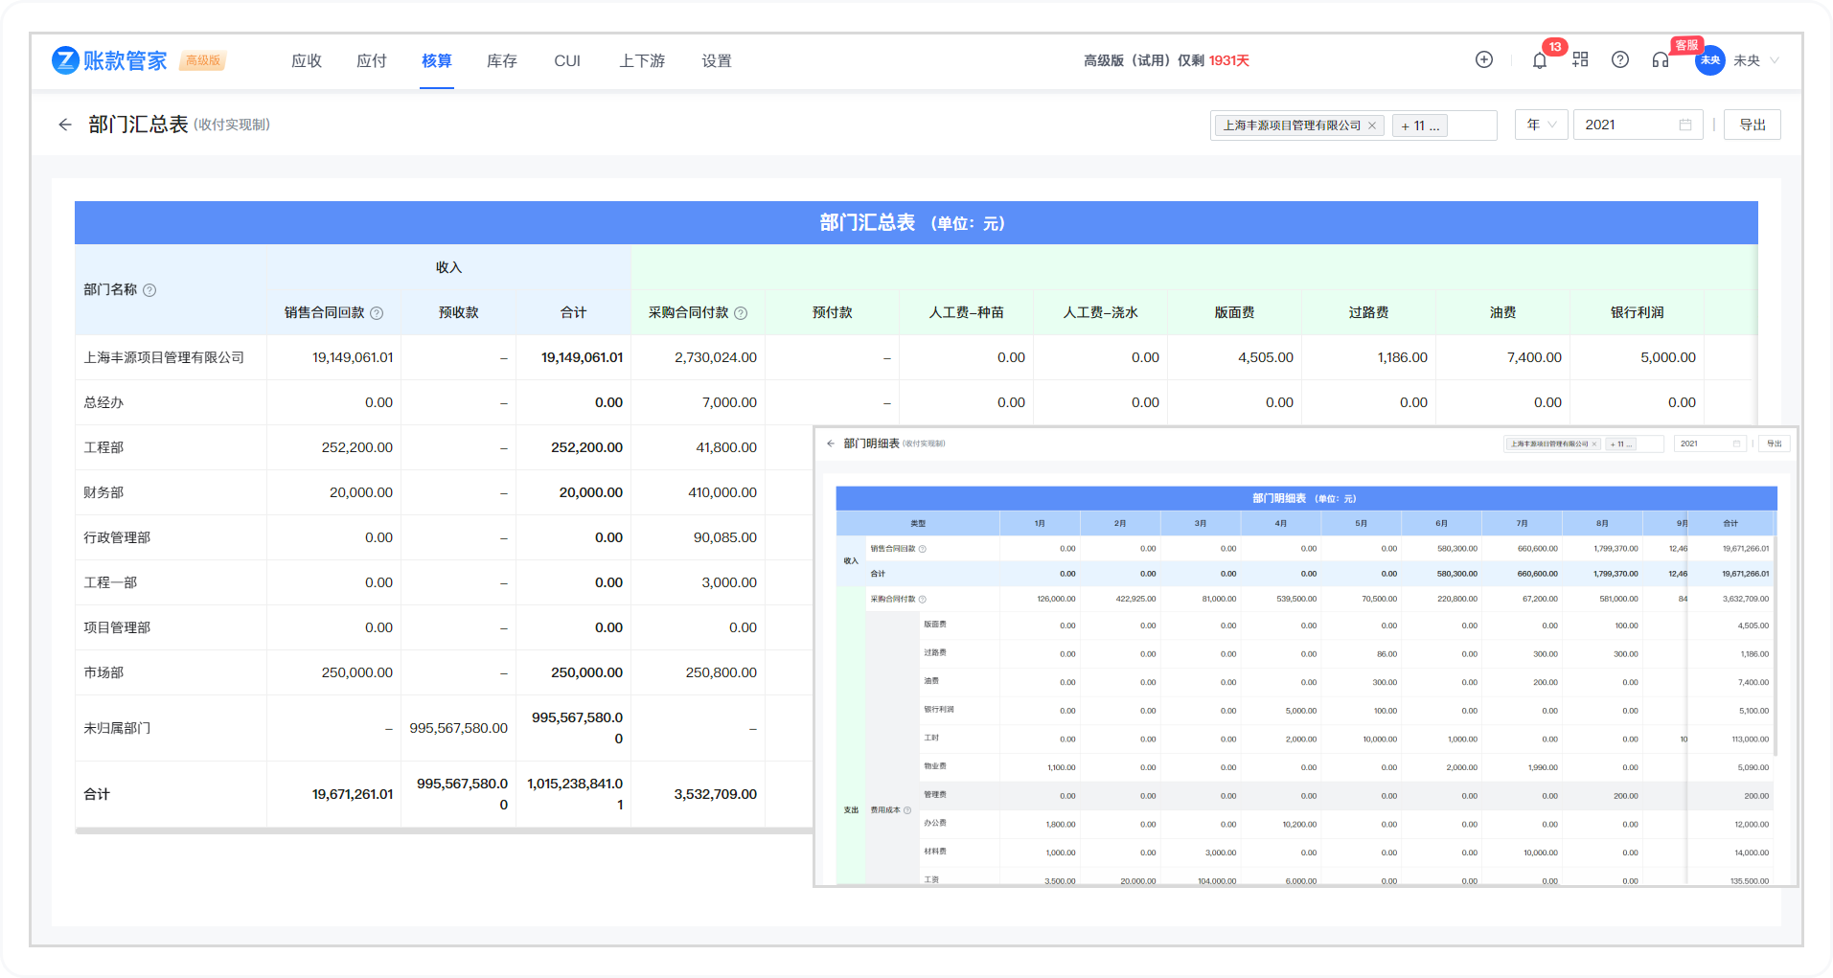Open the apps grid icon
Viewport: 1833px width, 978px height.
tap(1580, 59)
